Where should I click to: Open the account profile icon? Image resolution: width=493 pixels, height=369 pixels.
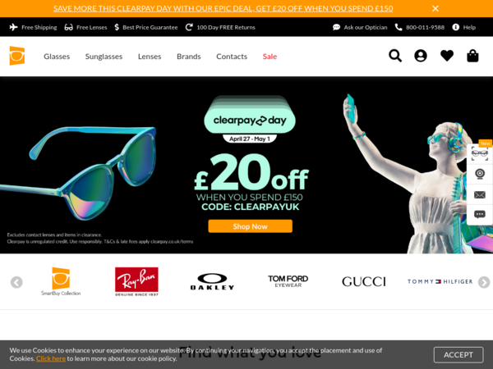coord(421,56)
